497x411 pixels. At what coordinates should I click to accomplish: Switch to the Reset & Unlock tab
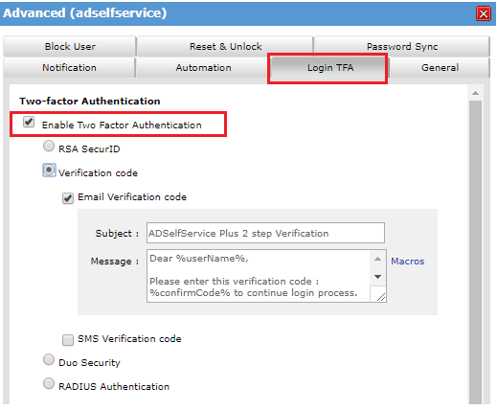coord(225,46)
